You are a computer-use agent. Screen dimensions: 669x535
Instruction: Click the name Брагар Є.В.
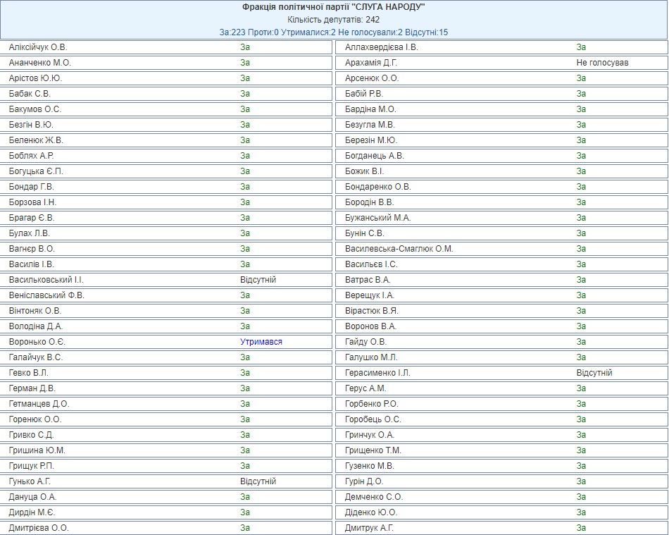coord(32,218)
